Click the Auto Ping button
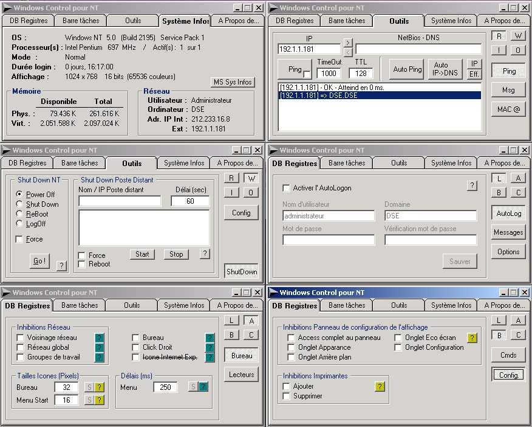532x427 pixels. click(x=408, y=69)
